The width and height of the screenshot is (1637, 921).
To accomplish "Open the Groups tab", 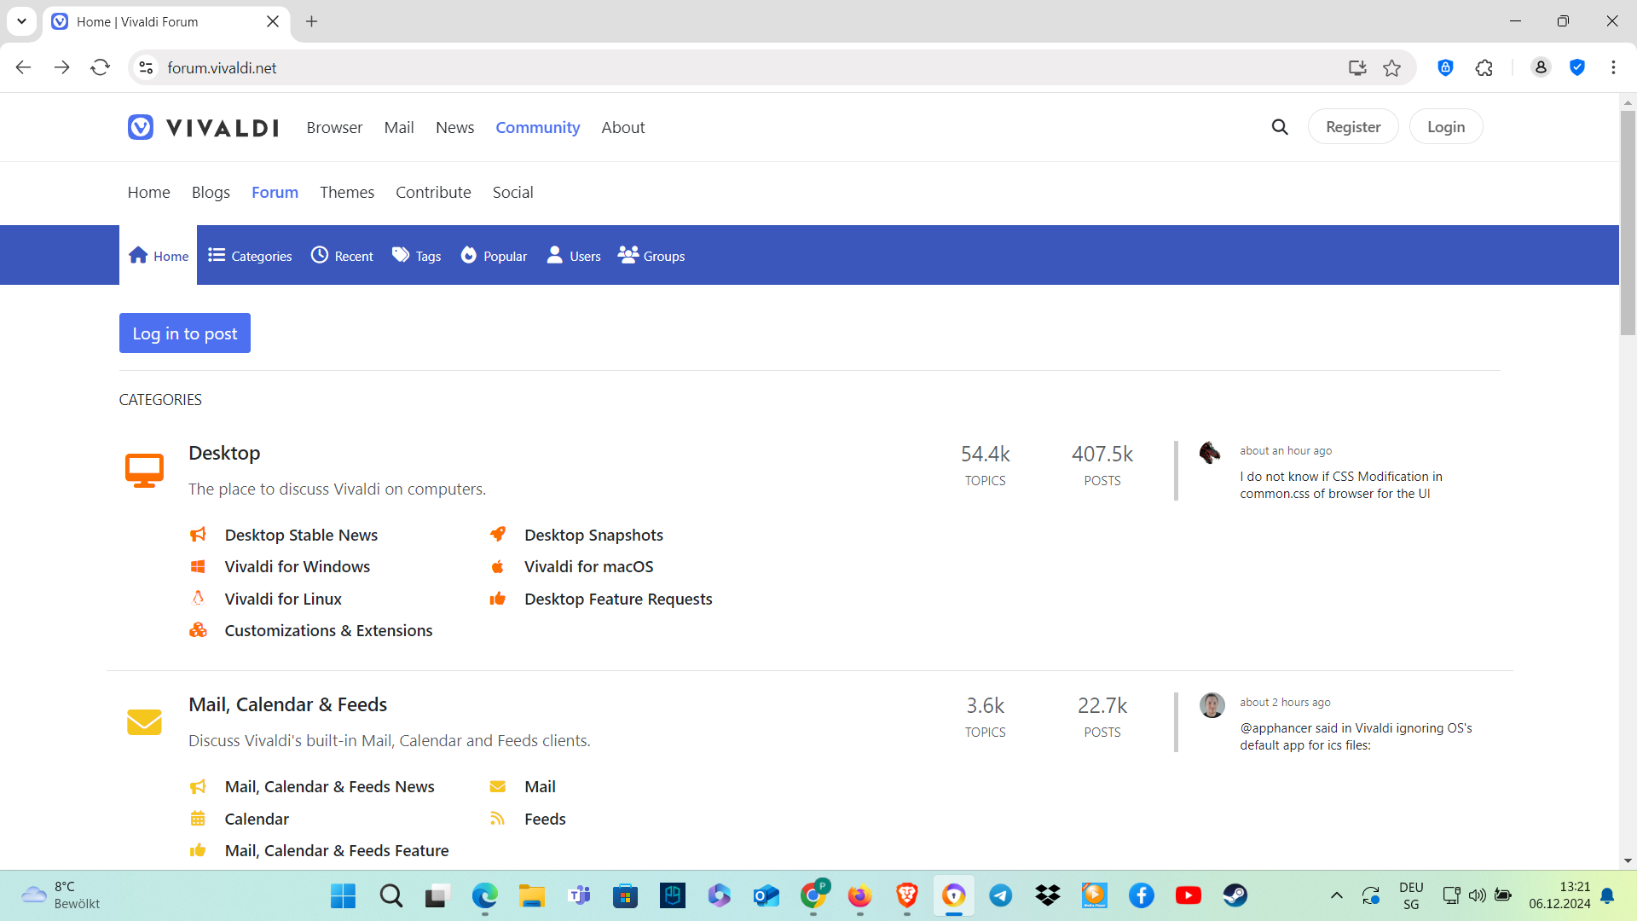I will pos(651,256).
